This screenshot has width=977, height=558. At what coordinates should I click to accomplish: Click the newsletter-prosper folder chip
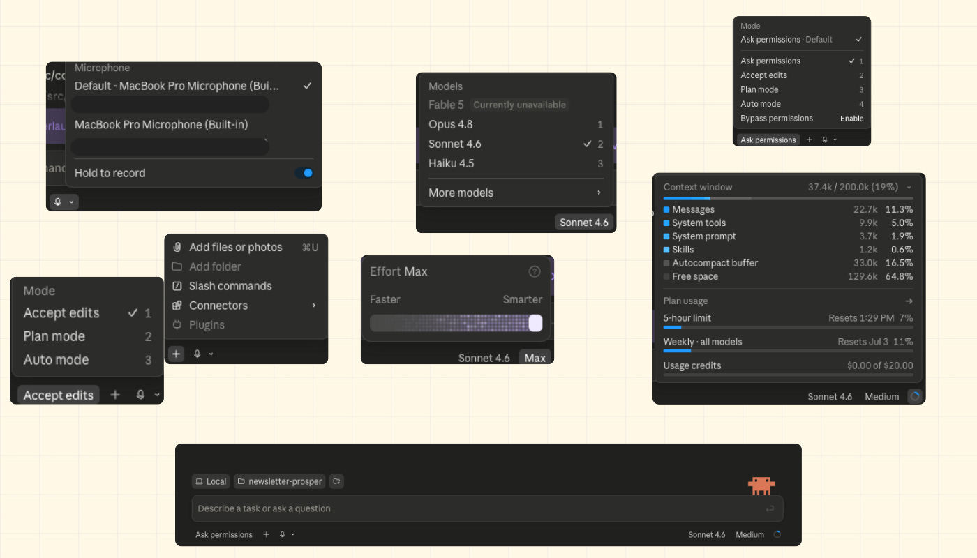click(280, 481)
